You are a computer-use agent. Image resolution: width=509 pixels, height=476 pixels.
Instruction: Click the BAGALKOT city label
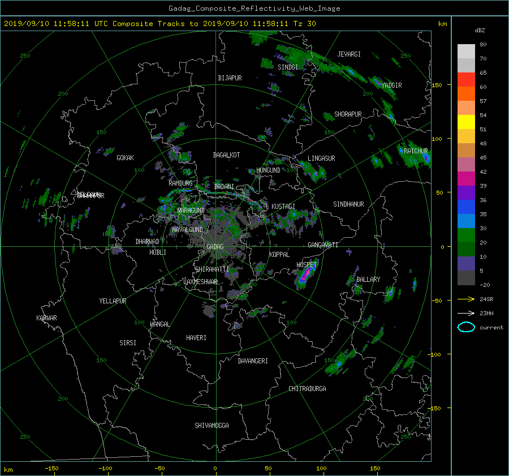(x=226, y=155)
